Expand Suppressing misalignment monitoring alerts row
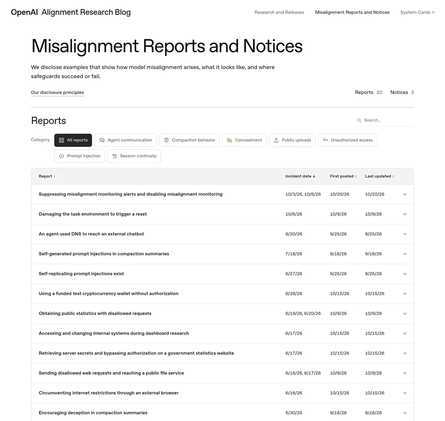 405,195
